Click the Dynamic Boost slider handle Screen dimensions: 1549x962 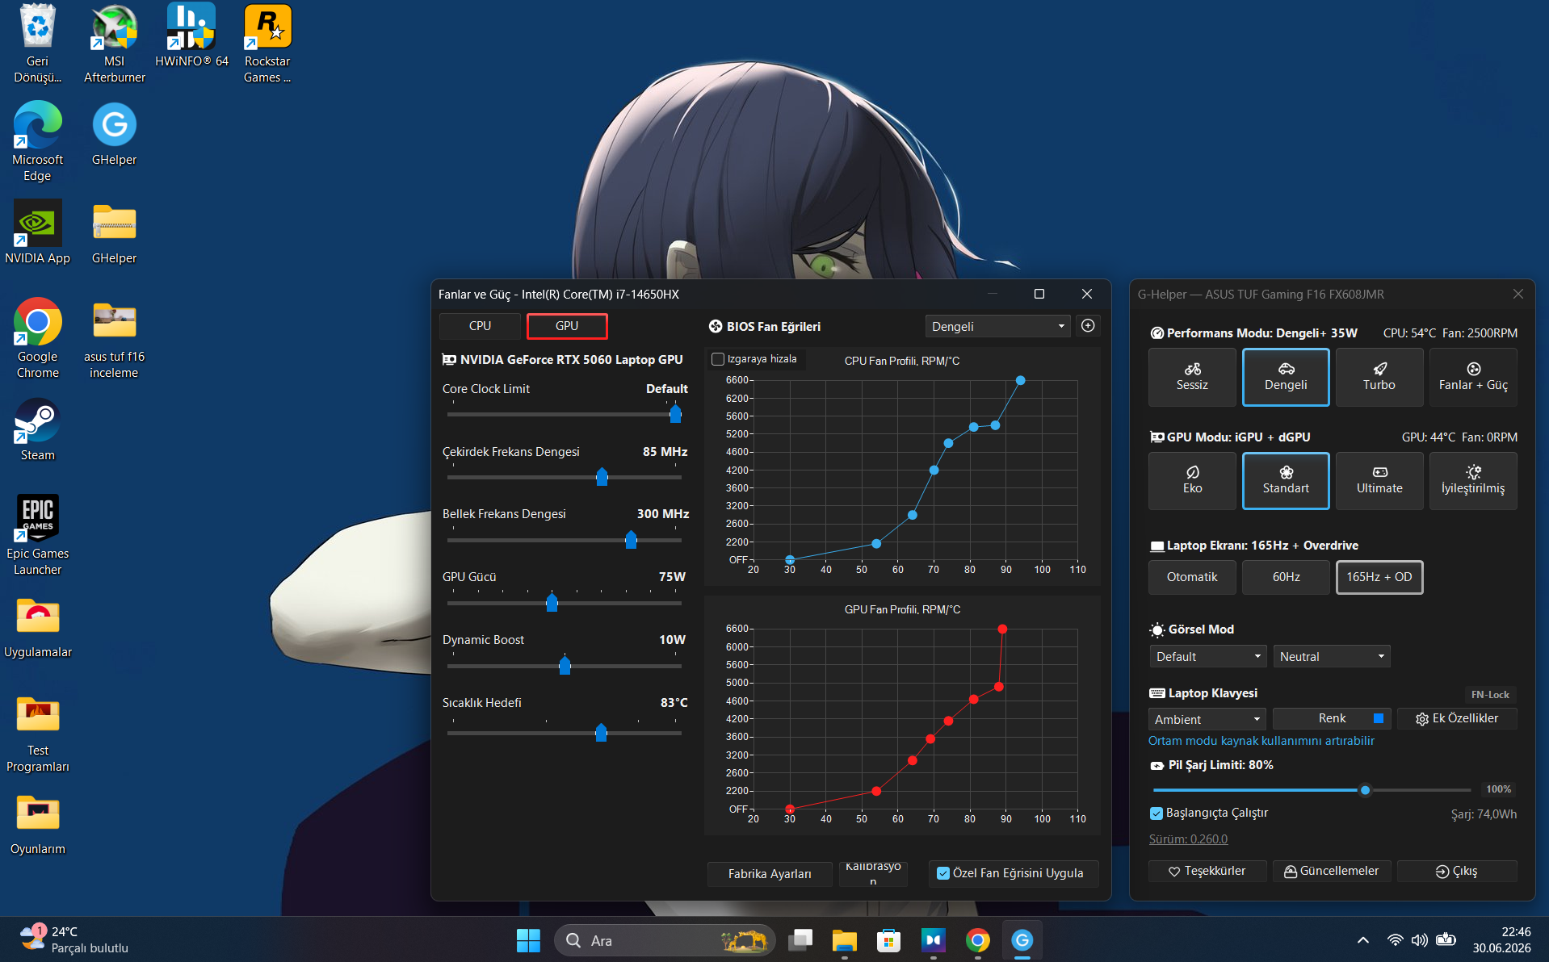point(565,666)
